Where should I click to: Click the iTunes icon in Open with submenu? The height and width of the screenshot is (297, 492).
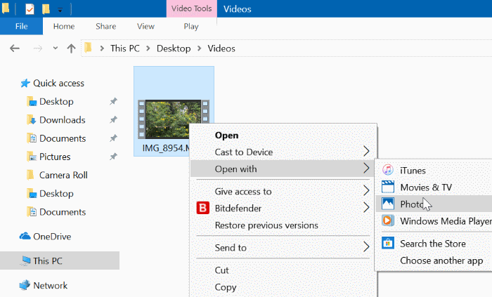[387, 170]
